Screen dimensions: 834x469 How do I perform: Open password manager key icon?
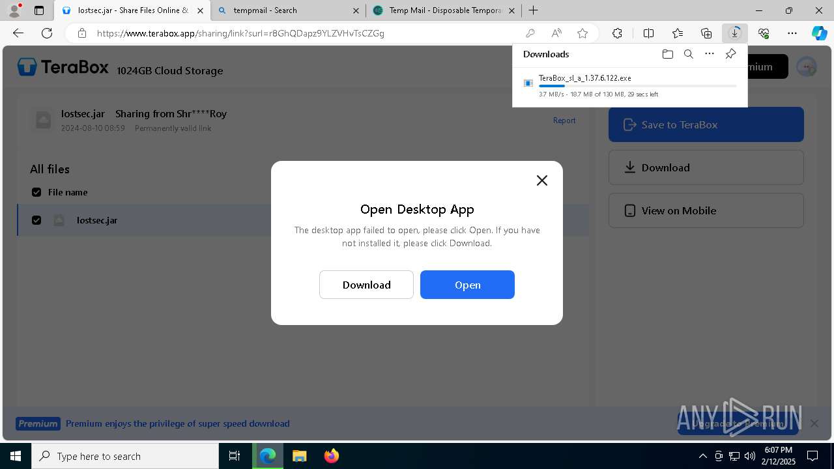(x=530, y=33)
